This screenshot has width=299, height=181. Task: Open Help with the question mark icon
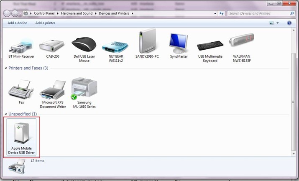tap(289, 23)
